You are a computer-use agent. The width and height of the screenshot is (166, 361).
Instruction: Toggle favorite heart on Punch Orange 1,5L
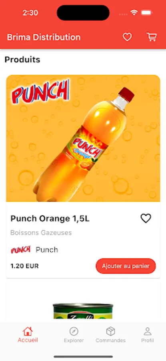pos(146,218)
